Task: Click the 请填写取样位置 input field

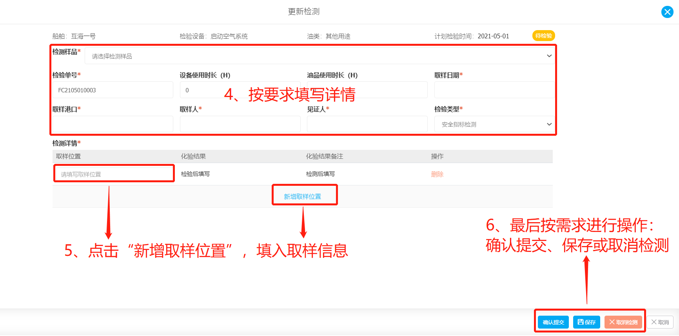Action: click(114, 174)
